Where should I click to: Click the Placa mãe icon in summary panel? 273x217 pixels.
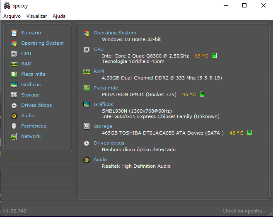(87, 88)
